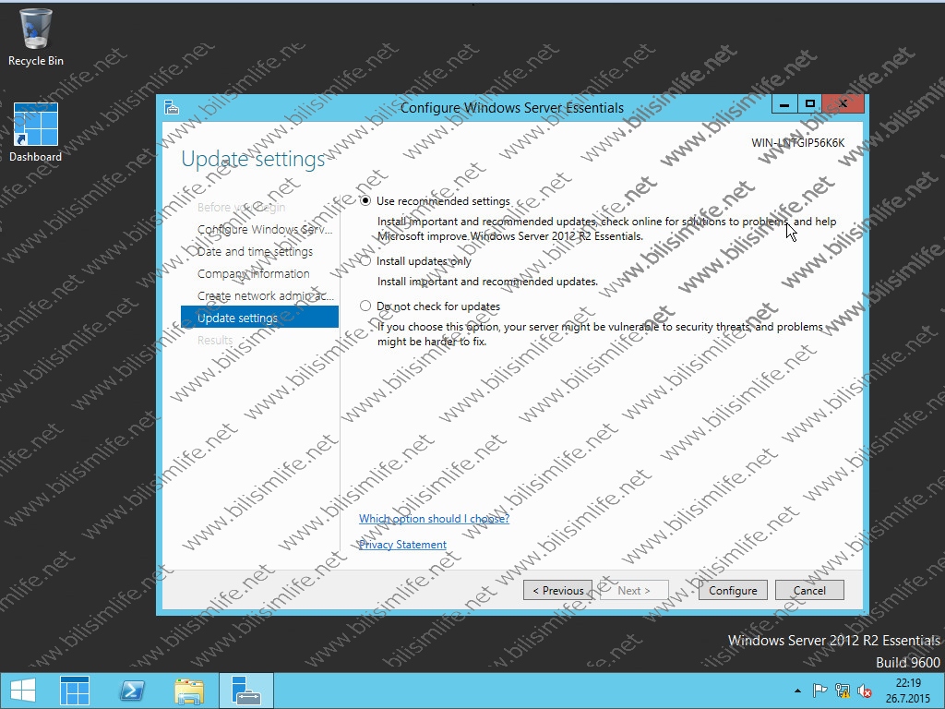Show hidden tray icons arrow

(798, 691)
